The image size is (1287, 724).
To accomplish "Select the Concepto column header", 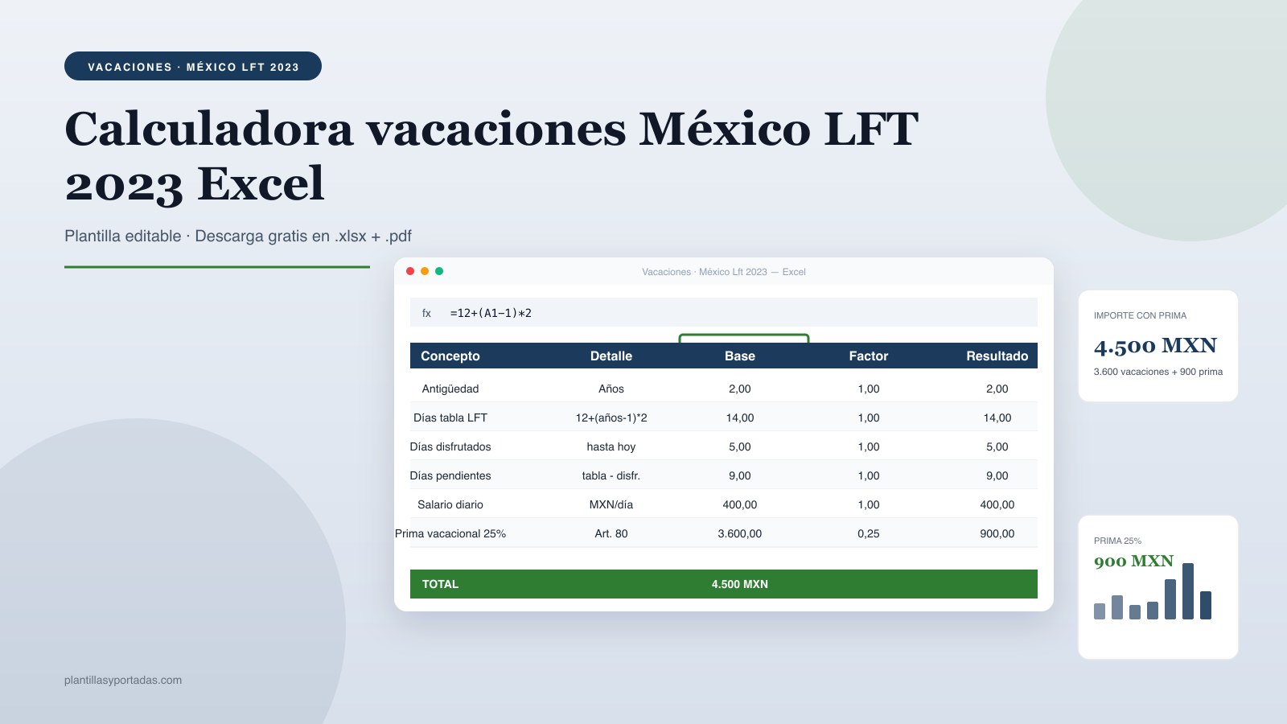I will (450, 356).
